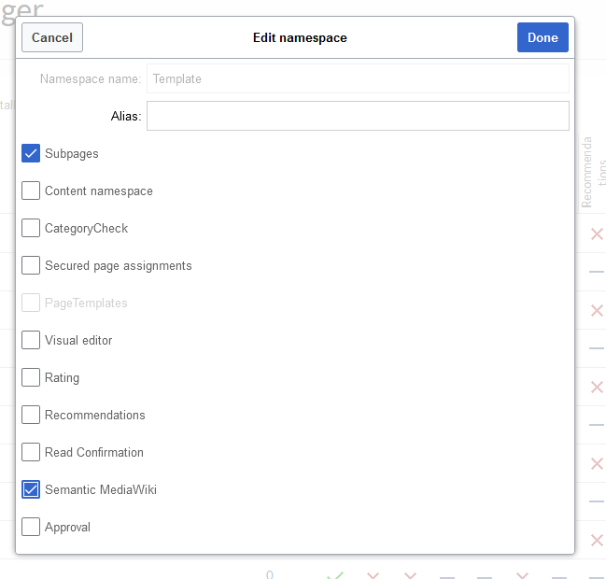Tick the Approval checkbox

[x=31, y=527]
